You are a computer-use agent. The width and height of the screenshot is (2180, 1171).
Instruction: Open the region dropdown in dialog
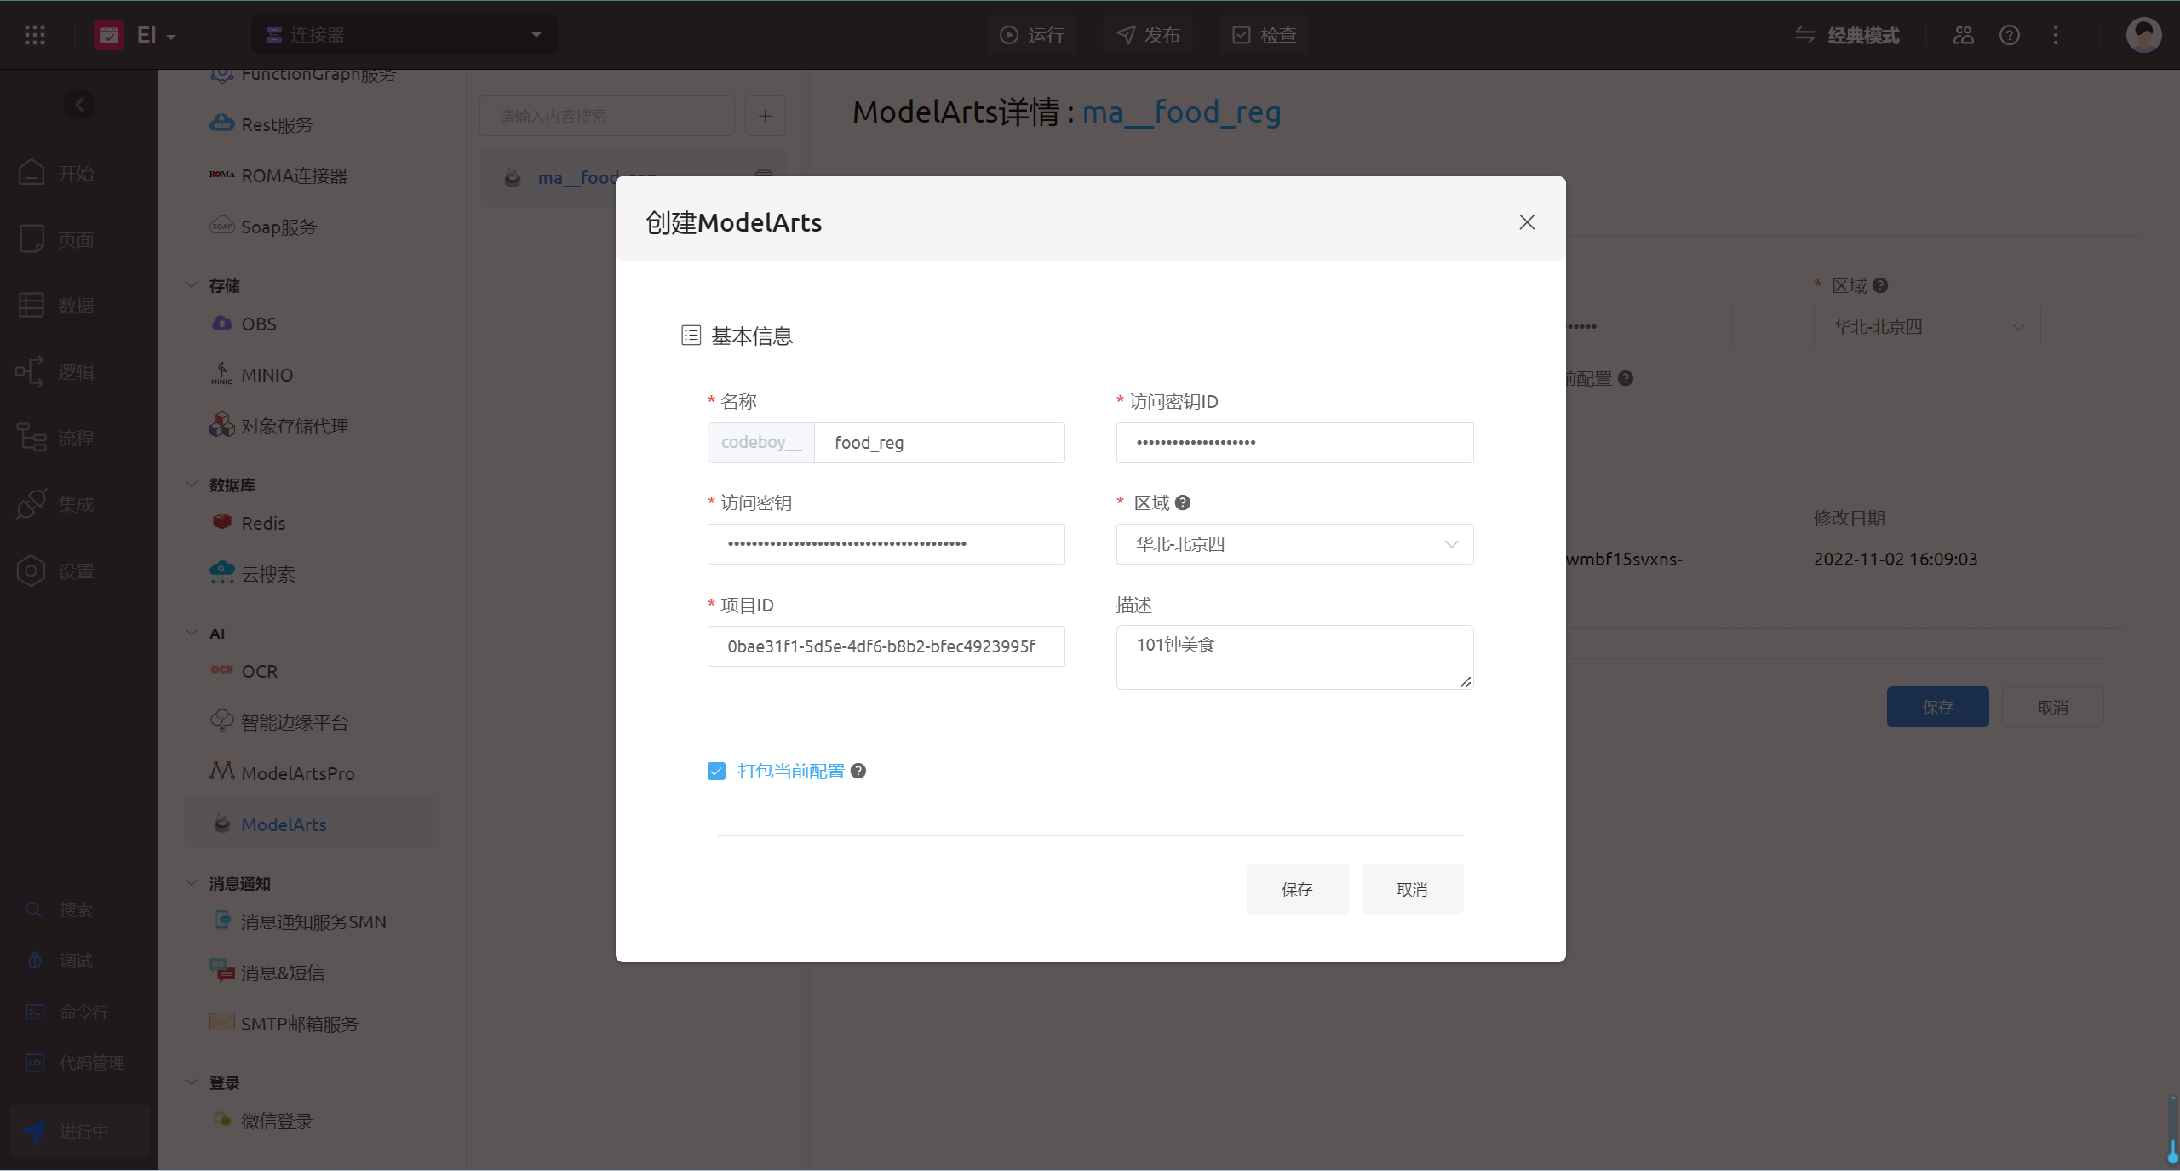(1294, 544)
